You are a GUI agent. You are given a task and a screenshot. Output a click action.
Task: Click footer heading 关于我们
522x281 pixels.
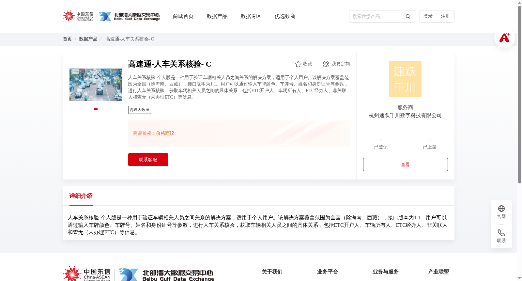pos(272,272)
